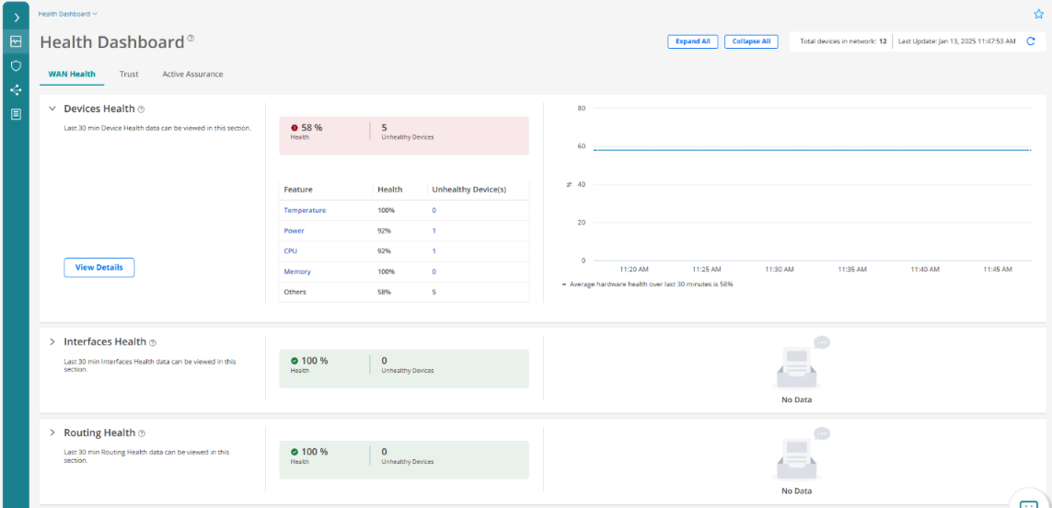The image size is (1052, 508).
Task: Expand the left navigation sidebar
Action: point(16,17)
